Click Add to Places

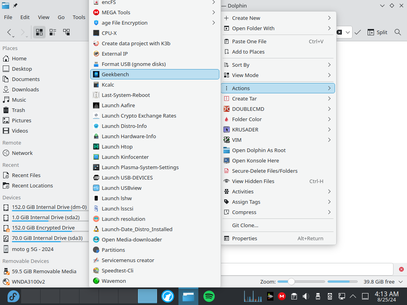click(x=278, y=52)
